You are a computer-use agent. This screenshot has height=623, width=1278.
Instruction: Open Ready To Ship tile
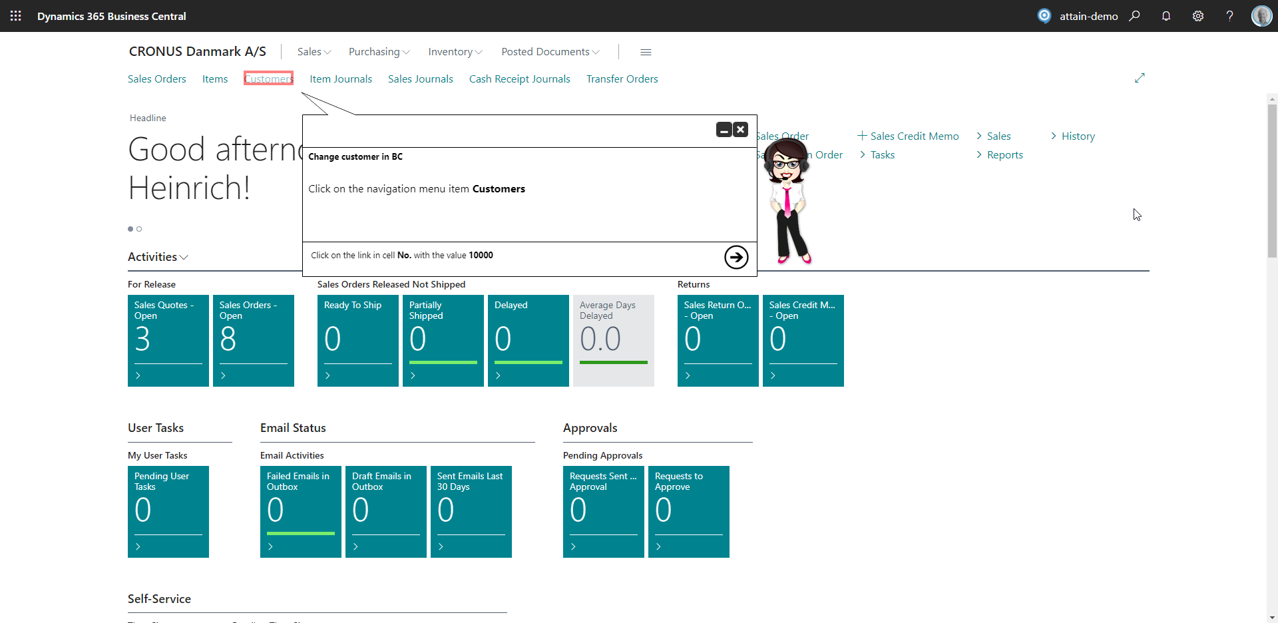pos(358,341)
